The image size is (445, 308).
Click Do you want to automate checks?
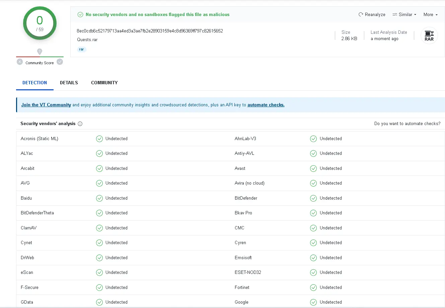click(407, 124)
